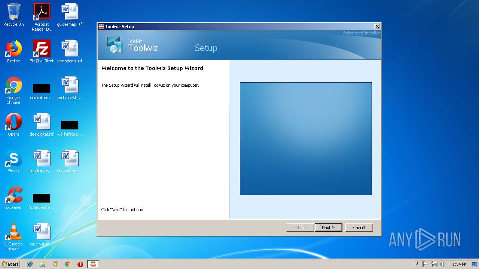Click the Toolwiz Setup title bar icon
The height and width of the screenshot is (269, 479).
(x=101, y=27)
